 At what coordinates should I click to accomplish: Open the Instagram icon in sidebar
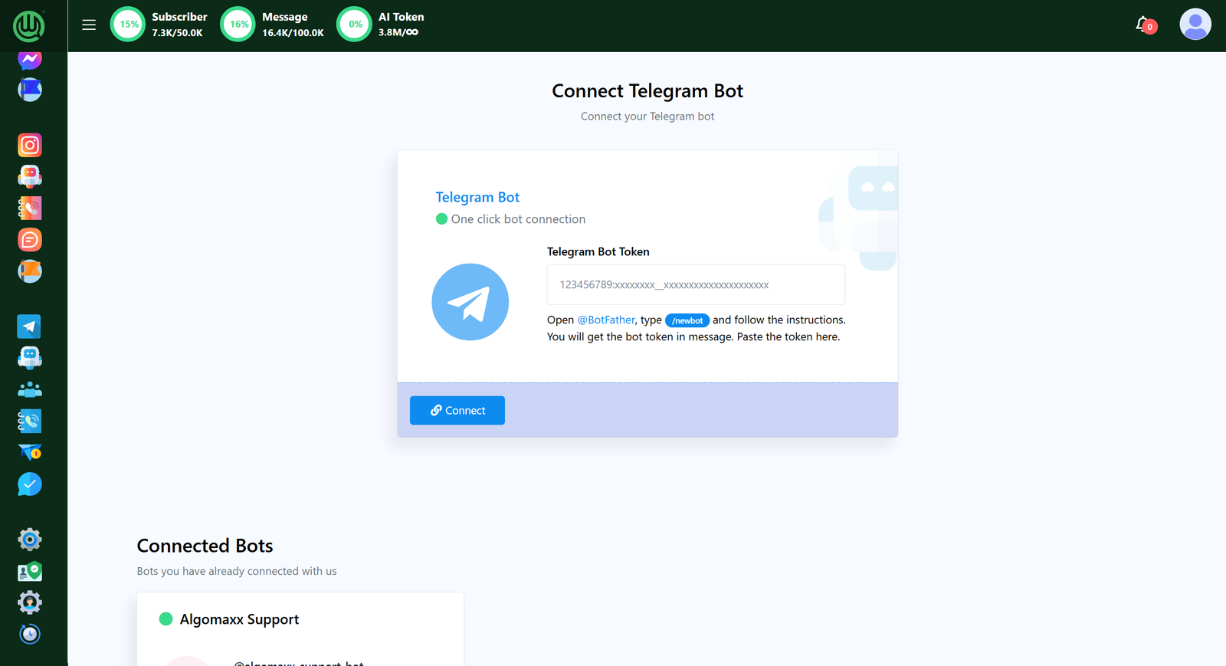[x=30, y=145]
